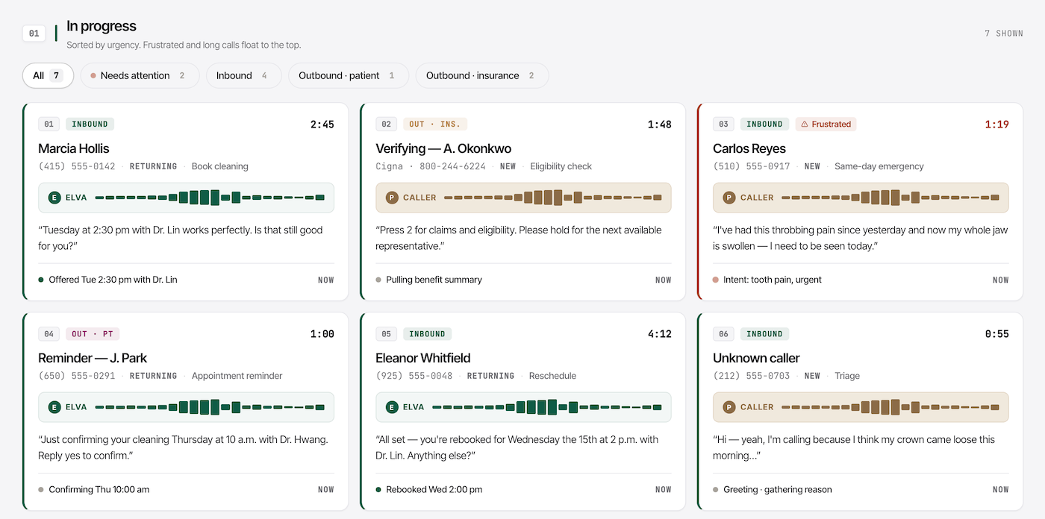Open the Verifying — A. Okonkwo call title
1045x519 pixels.
(x=443, y=148)
